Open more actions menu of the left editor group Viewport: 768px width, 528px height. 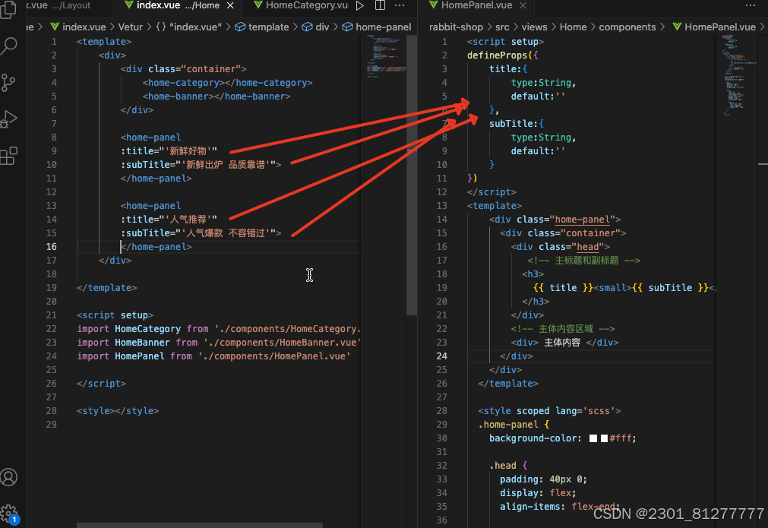(400, 5)
